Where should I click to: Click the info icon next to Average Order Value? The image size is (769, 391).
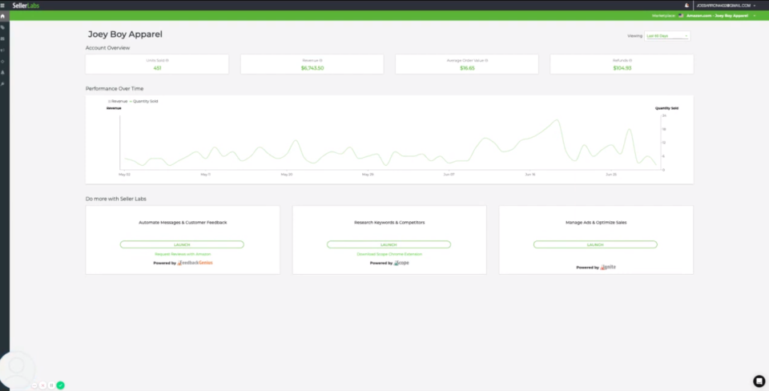pyautogui.click(x=486, y=60)
